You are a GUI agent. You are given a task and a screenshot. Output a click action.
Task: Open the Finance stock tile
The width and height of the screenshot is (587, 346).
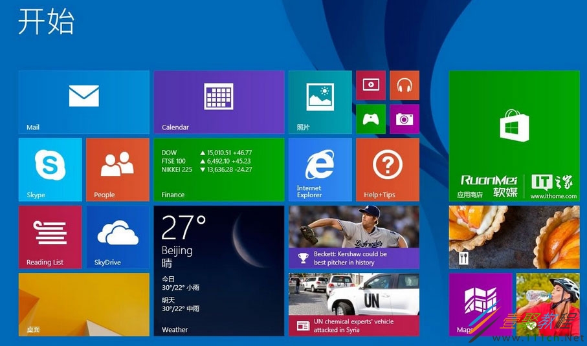point(219,170)
